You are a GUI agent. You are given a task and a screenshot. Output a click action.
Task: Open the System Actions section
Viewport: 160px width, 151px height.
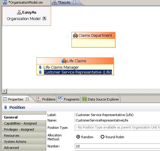(24, 142)
